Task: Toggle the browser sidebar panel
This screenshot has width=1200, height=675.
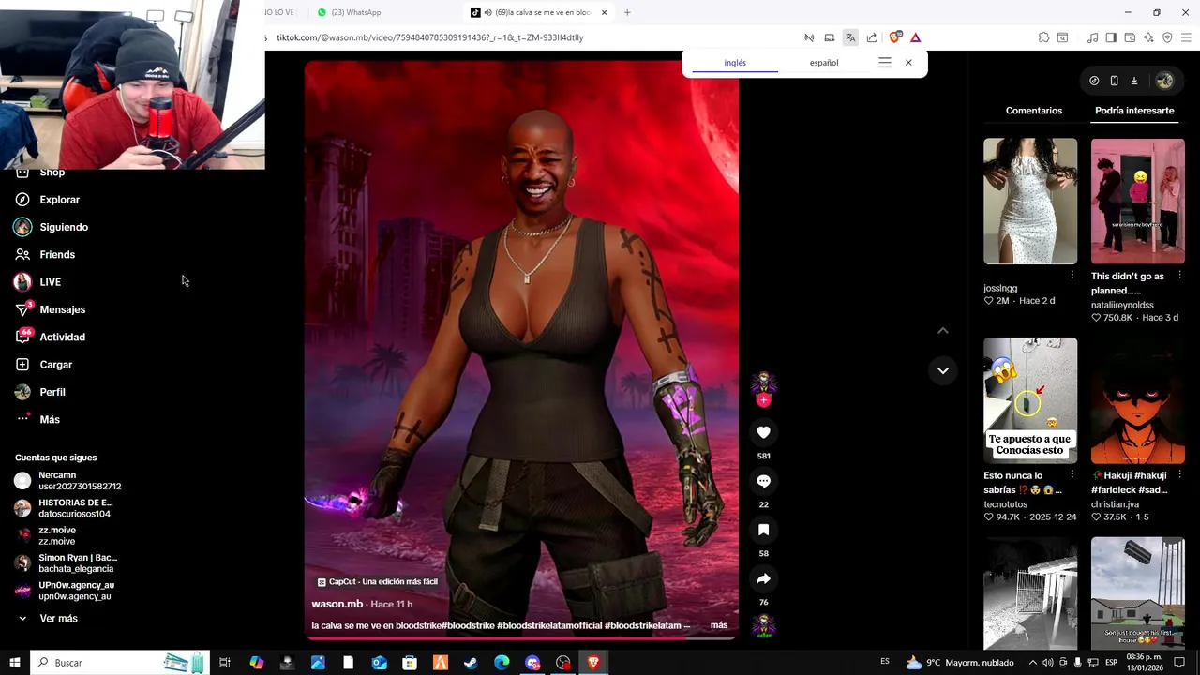Action: click(x=1111, y=37)
